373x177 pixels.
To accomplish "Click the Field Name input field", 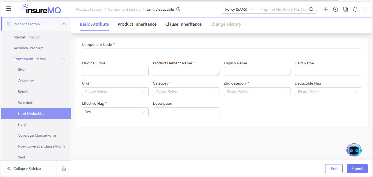I will 328,71.
